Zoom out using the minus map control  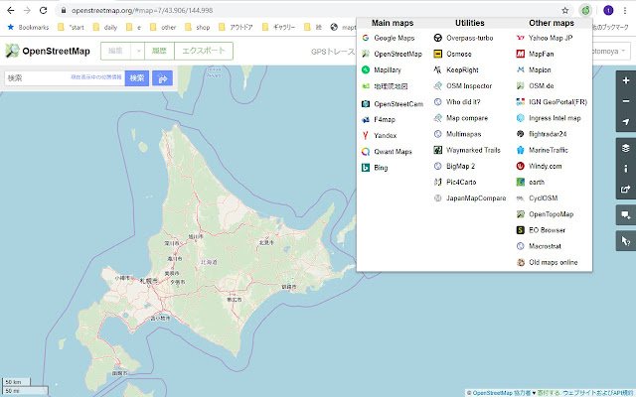(x=626, y=101)
